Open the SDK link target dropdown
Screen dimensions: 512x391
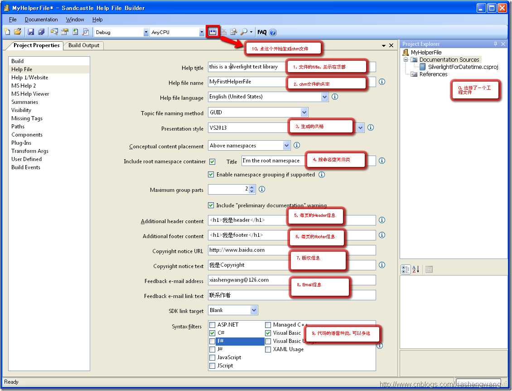coord(254,310)
